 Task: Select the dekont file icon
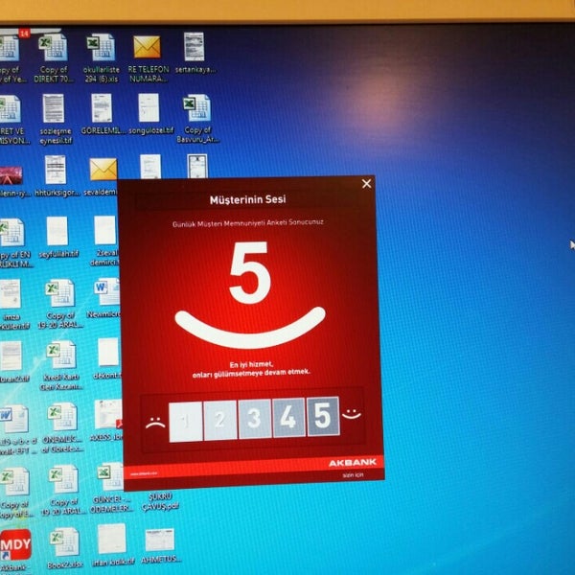point(107,358)
